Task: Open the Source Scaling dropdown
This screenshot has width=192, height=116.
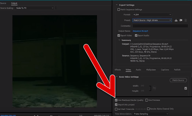Action: tap(35, 8)
